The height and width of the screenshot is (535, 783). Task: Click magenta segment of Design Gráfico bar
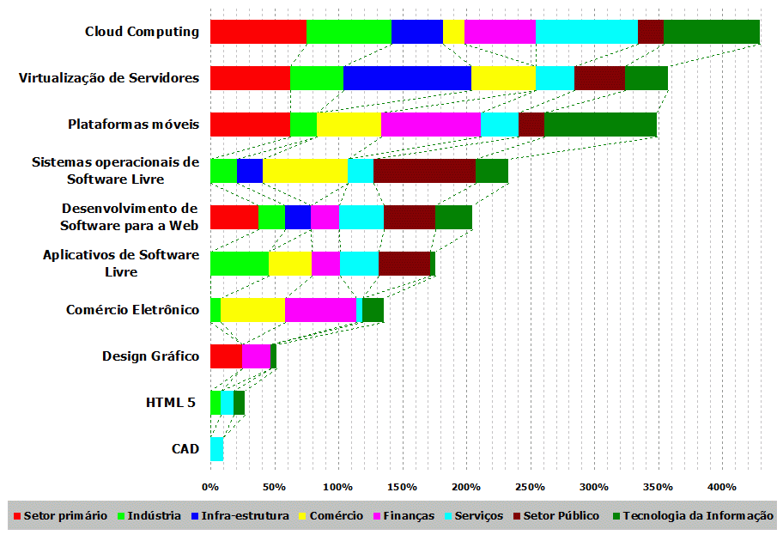(x=256, y=356)
